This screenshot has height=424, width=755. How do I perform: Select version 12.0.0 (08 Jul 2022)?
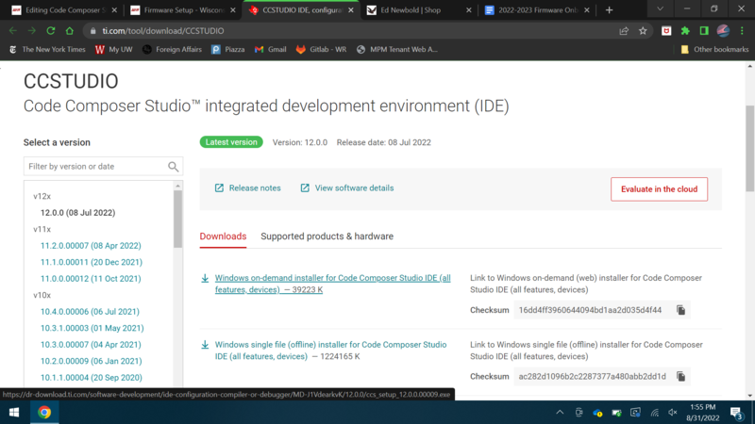click(78, 213)
